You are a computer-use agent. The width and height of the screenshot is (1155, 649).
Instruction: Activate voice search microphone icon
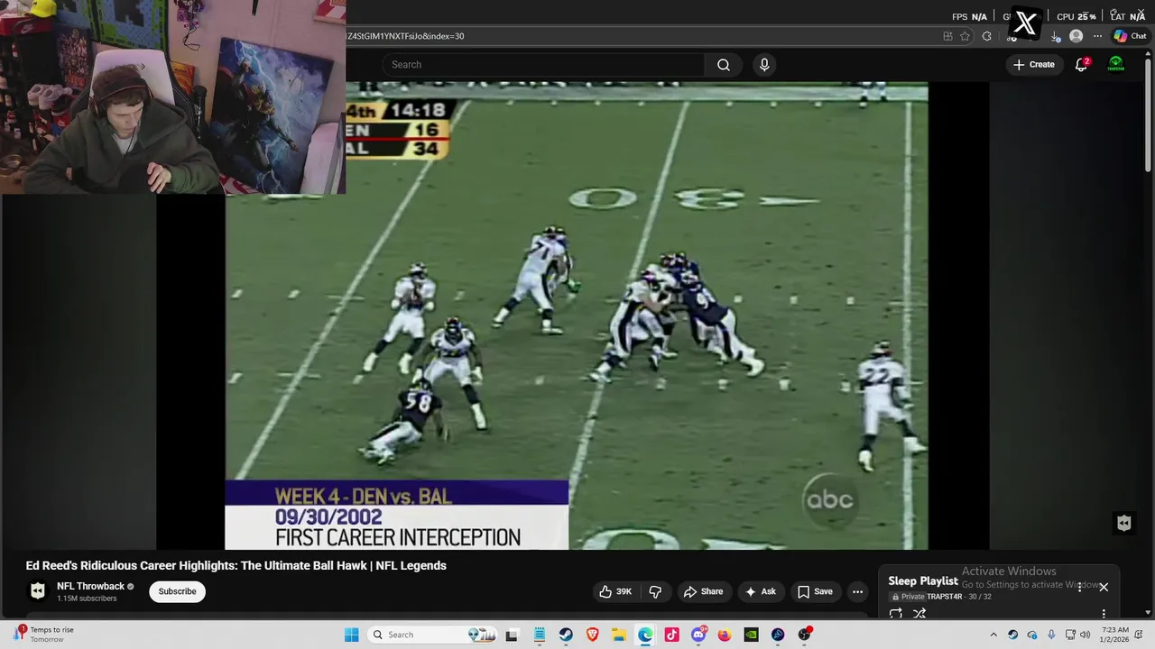764,65
